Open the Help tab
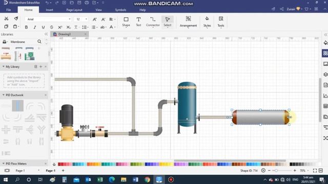The image size is (328, 184). click(142, 10)
